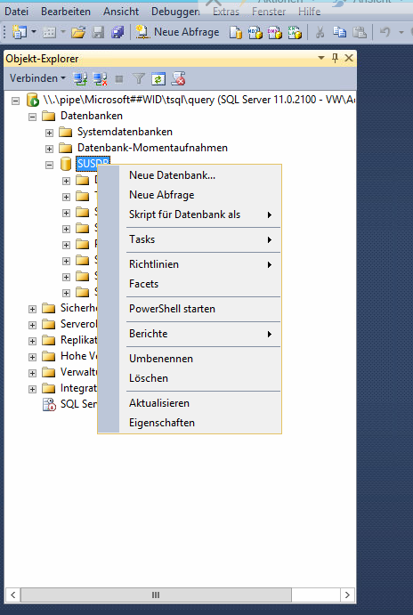Click the connect Object Explorer icon
This screenshot has width=413, height=615.
coord(80,79)
